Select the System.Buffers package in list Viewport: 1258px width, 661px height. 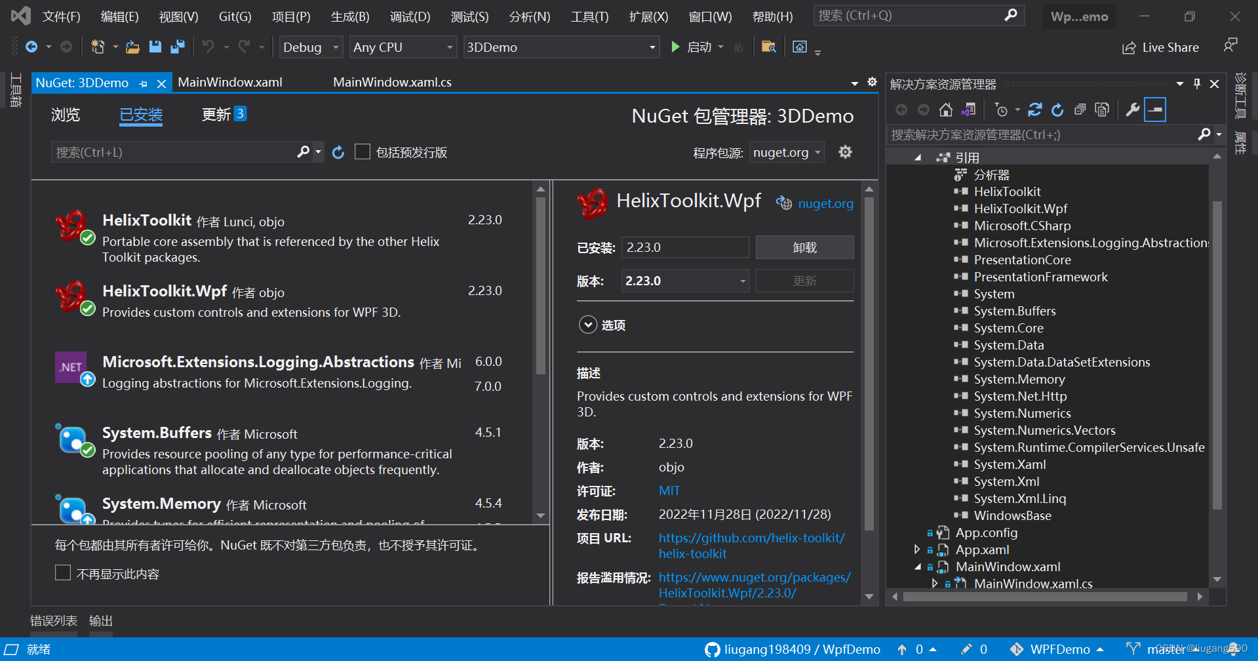283,451
